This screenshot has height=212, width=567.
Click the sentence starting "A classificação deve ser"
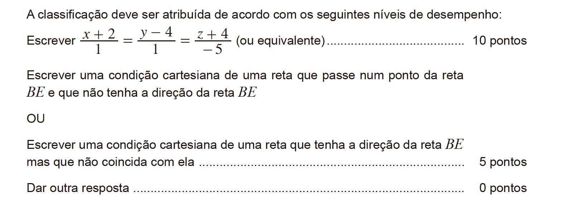tap(264, 15)
